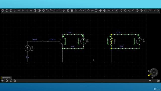Image resolution: width=161 pixels, height=91 pixels.
Task: Select the OR gate component
Action: pos(149,11)
